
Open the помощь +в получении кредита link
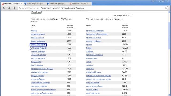(x=99, y=76)
